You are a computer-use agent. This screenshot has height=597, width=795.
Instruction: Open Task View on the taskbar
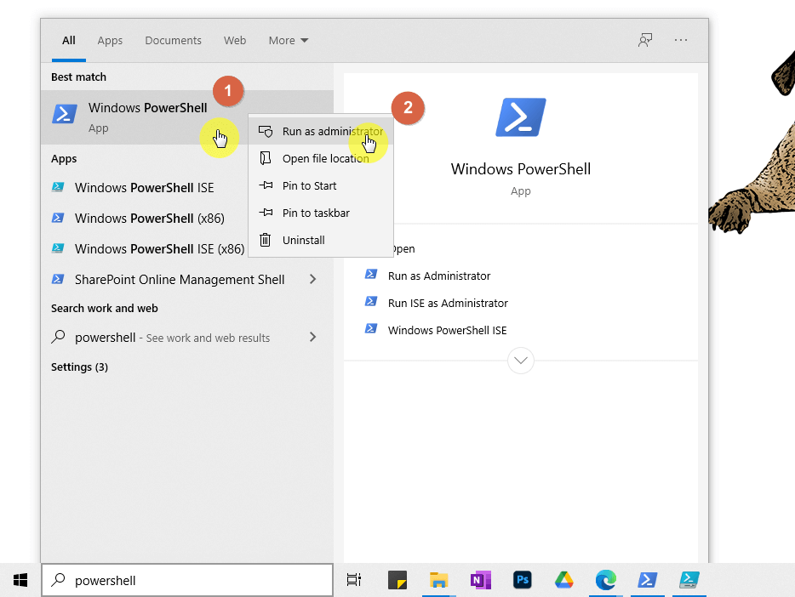pos(354,580)
